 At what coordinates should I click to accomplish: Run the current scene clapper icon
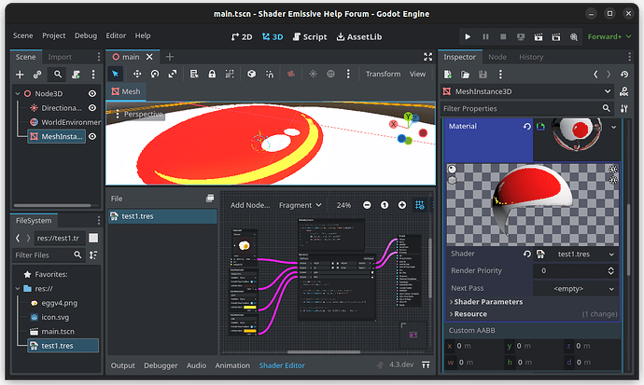click(x=539, y=37)
